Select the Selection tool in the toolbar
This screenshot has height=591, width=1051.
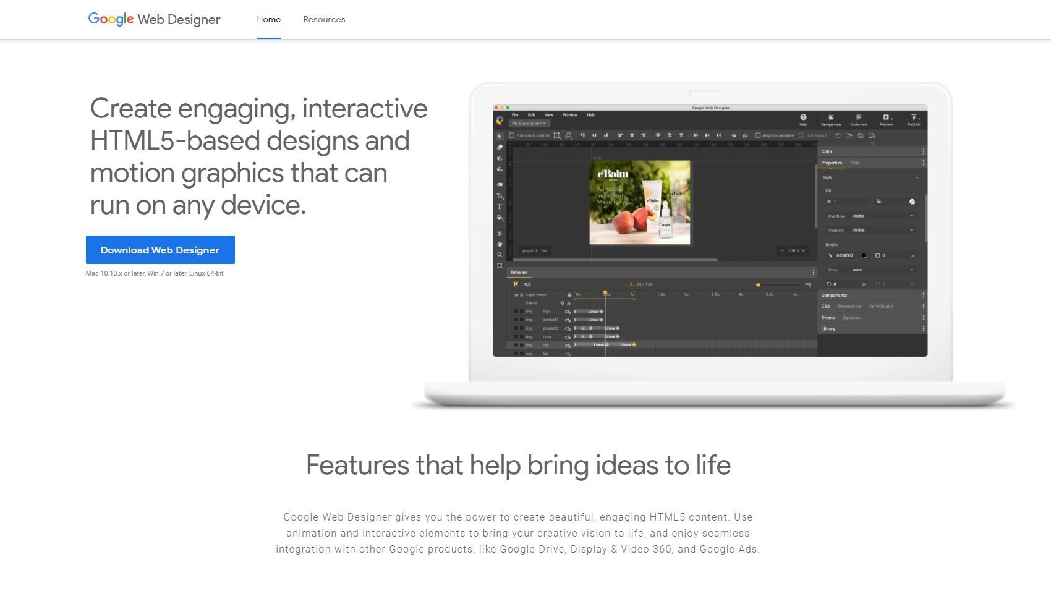[x=500, y=135]
